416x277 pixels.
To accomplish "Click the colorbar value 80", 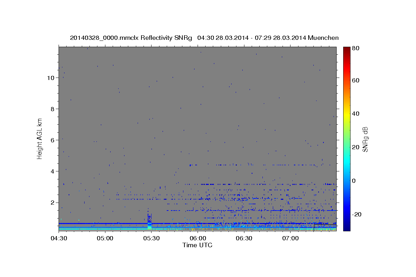I will pyautogui.click(x=355, y=48).
